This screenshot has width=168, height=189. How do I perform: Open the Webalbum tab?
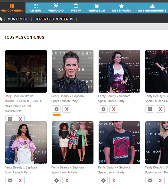click(x=97, y=8)
